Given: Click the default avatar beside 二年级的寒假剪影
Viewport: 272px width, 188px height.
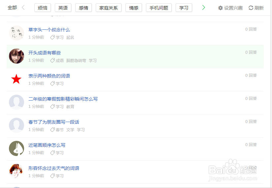Looking at the screenshot, I should 17,102.
